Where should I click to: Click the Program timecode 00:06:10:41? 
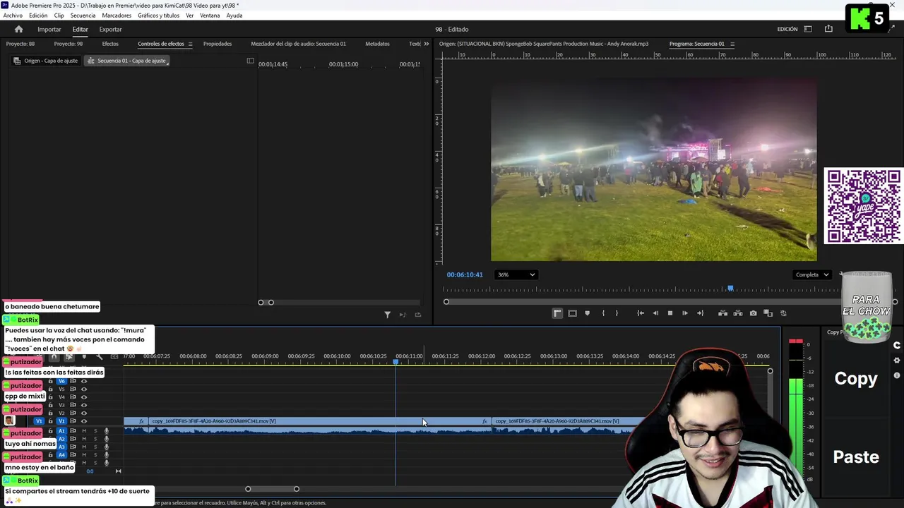[465, 274]
